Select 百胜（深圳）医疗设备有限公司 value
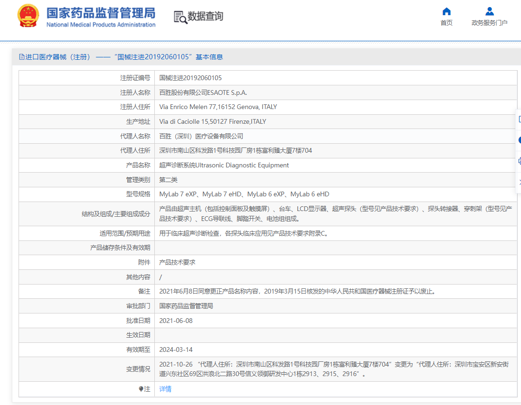This screenshot has height=405, width=521. [201, 136]
